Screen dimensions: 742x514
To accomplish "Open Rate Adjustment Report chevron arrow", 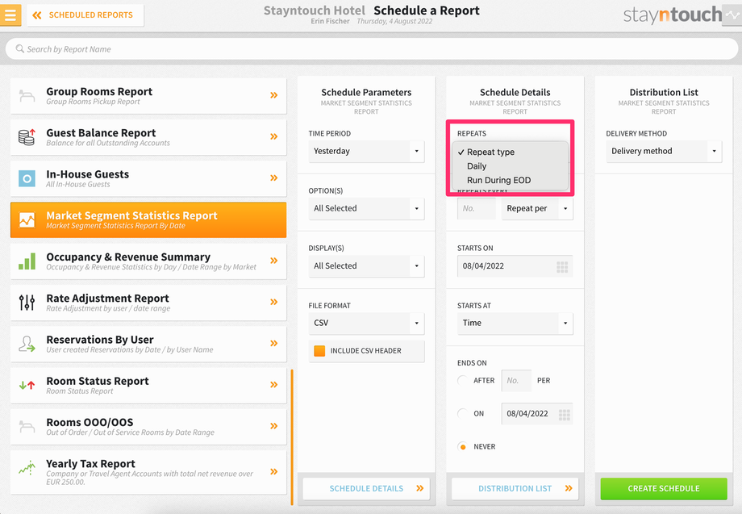I will coord(274,302).
